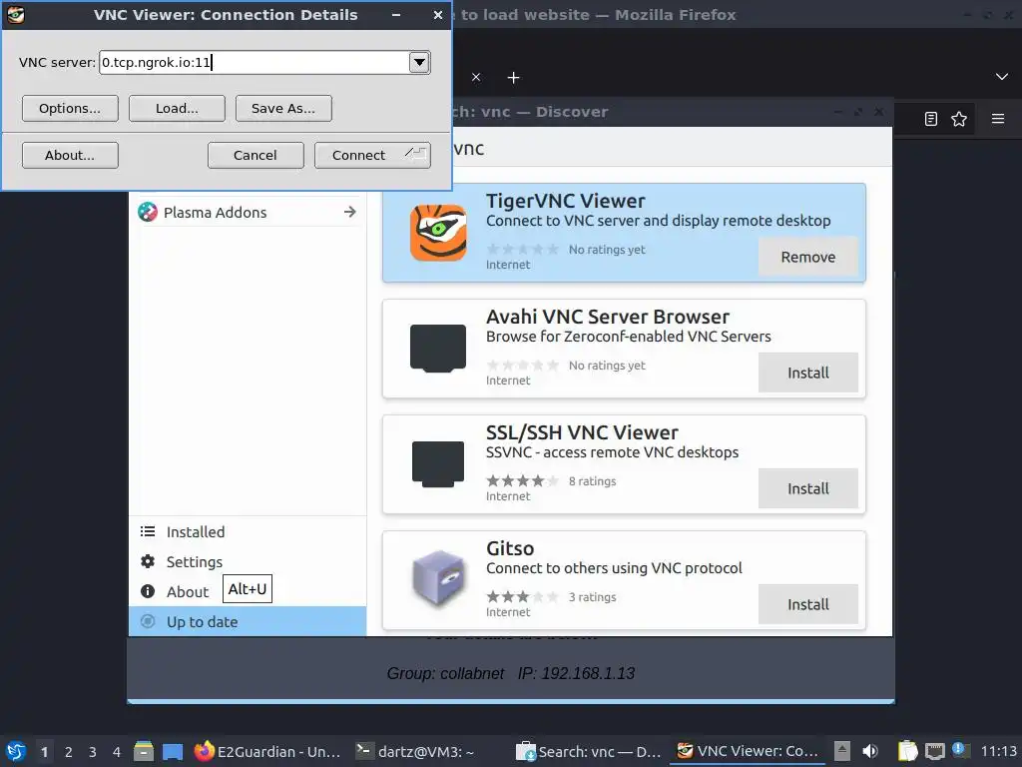Click the show desktop icon in the taskbar

click(173, 752)
